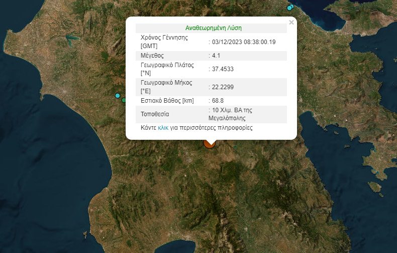Click the longitude value '22.2299'

click(223, 87)
